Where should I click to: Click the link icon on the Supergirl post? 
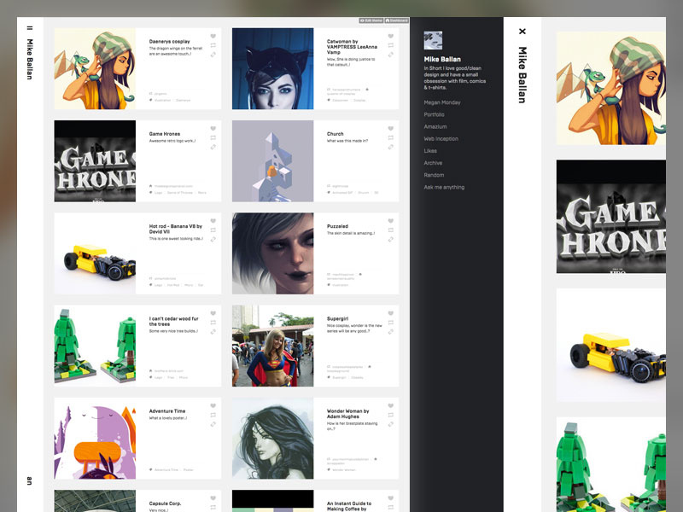(x=391, y=331)
